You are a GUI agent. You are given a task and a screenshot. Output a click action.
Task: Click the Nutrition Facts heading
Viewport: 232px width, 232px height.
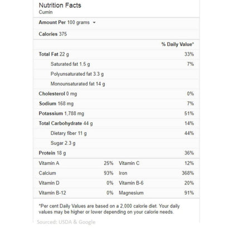tap(60, 6)
